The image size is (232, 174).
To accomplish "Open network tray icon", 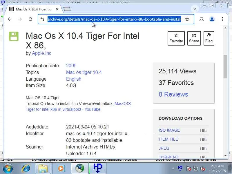I will click(x=196, y=168).
